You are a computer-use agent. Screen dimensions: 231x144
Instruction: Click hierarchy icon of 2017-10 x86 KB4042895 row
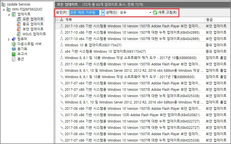tap(61, 33)
